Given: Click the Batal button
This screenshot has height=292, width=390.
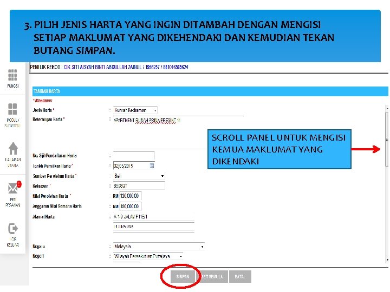Looking at the screenshot, I should [x=240, y=277].
